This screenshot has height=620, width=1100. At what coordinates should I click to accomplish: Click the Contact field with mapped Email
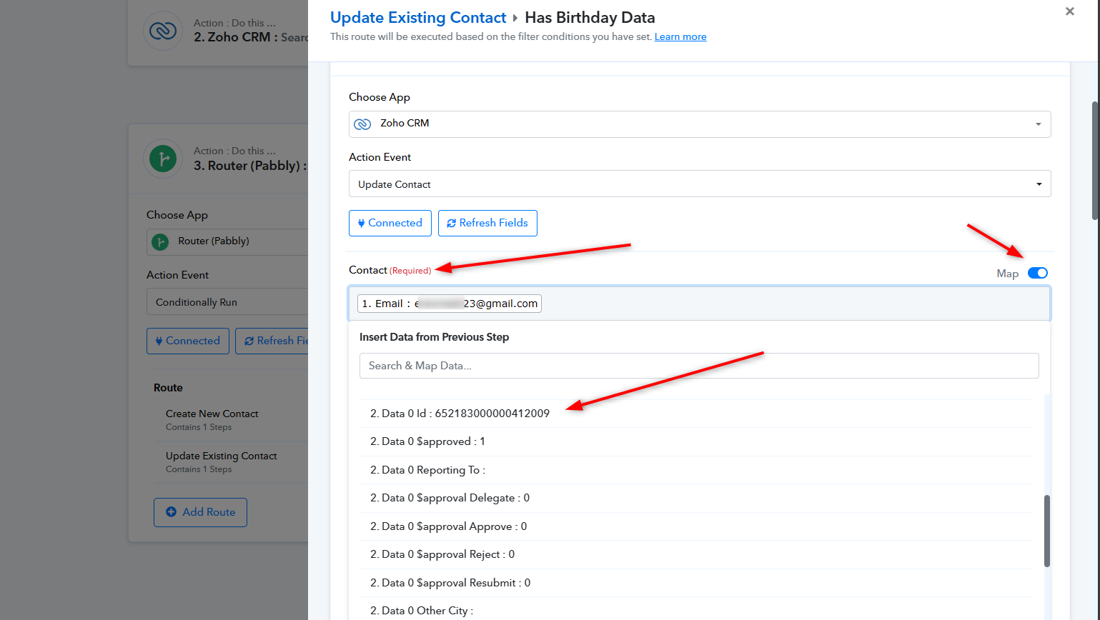pyautogui.click(x=699, y=304)
